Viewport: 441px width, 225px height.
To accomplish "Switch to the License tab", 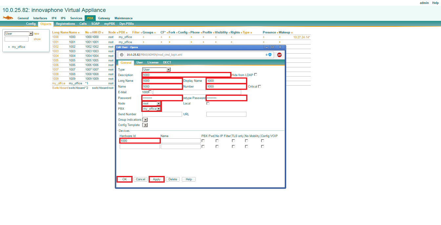I will 153,62.
